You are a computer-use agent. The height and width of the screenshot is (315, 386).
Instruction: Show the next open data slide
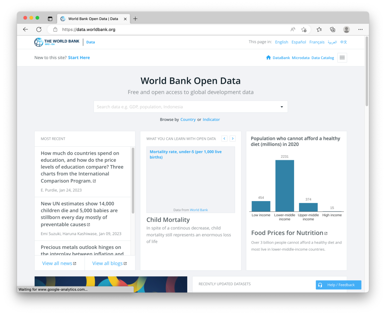click(x=233, y=139)
